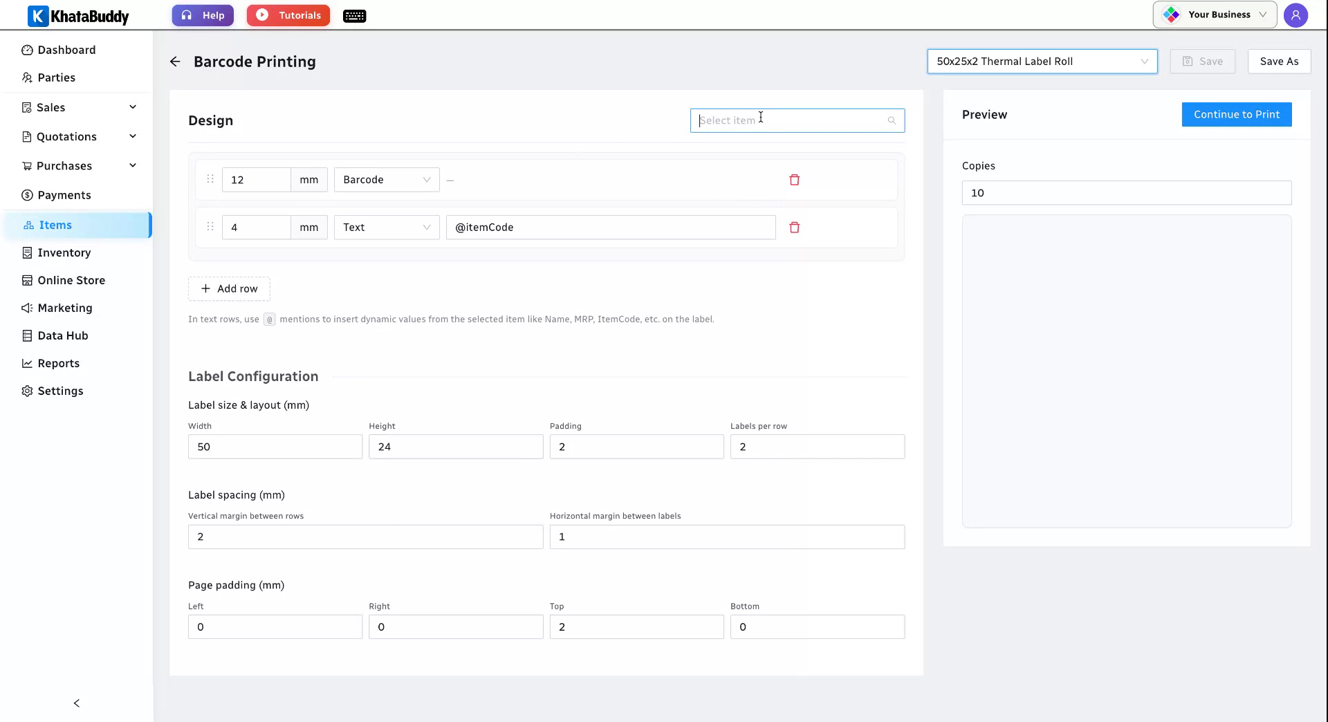Screen dimensions: 1328x722
Task: Open Reports from the sidebar
Action: 58,363
